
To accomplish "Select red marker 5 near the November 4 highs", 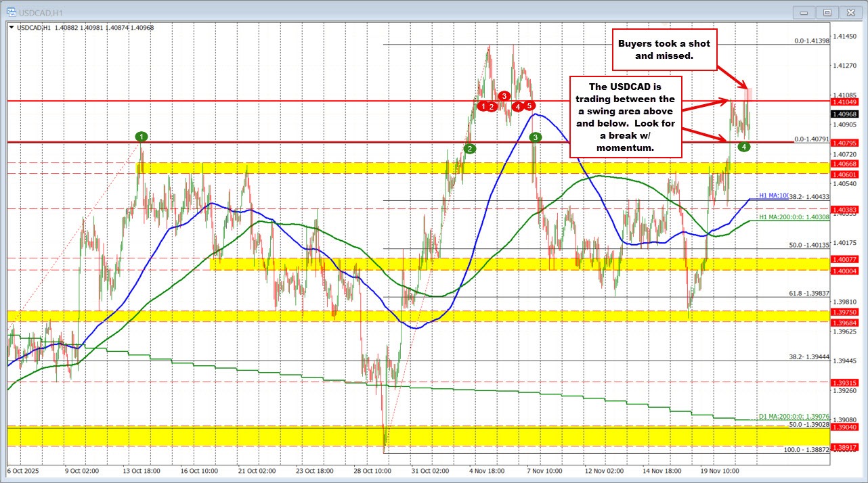I will (x=529, y=106).
